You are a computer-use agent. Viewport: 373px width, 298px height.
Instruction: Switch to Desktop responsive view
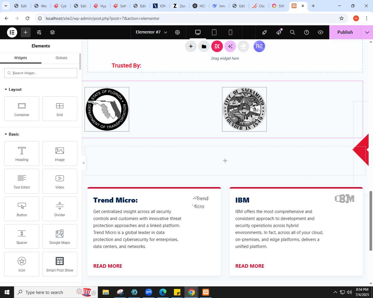tap(198, 32)
